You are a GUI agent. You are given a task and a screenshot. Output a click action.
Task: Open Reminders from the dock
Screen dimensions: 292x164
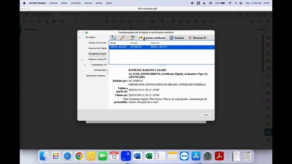pos(161,156)
